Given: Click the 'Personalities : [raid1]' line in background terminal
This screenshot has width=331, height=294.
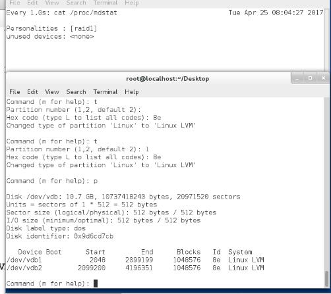Looking at the screenshot, I should click(51, 28).
